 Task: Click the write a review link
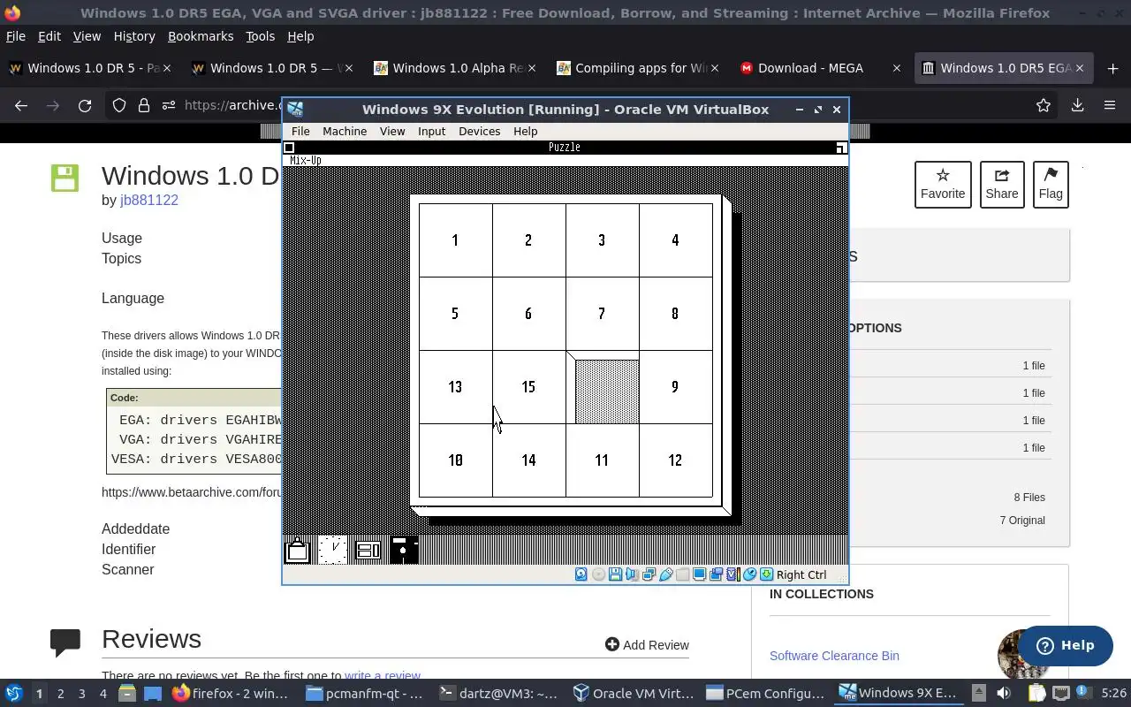point(383,676)
